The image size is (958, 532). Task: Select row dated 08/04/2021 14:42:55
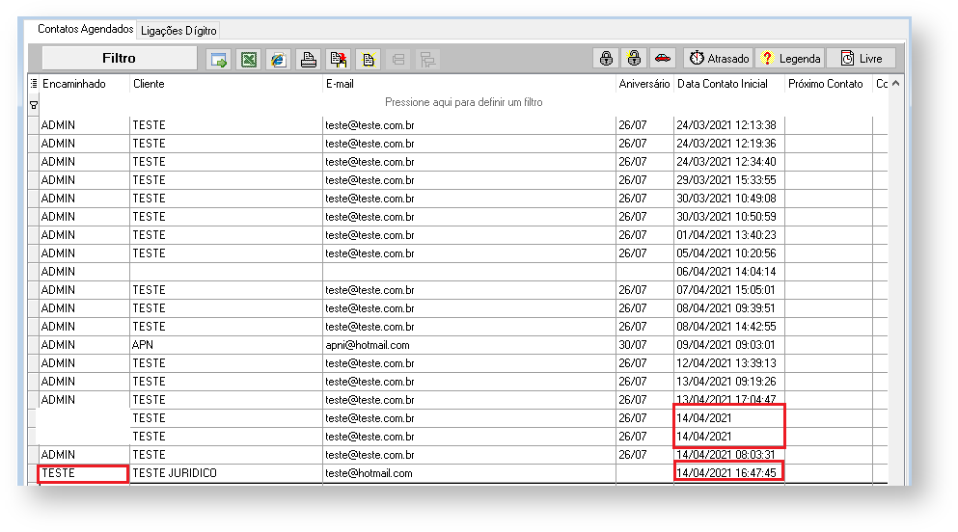pos(457,327)
